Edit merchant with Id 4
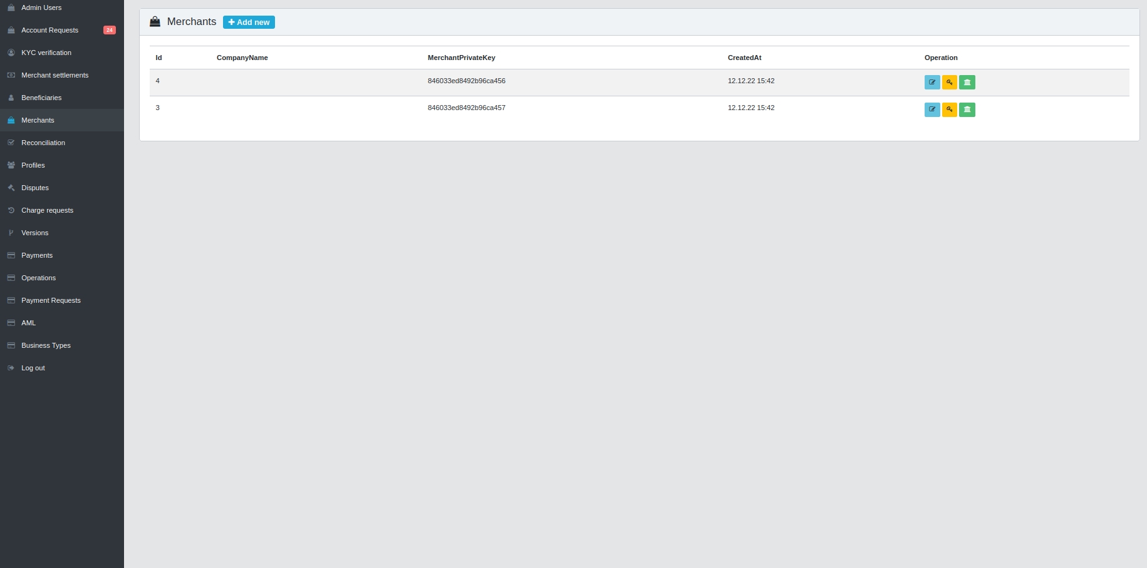Image resolution: width=1147 pixels, height=568 pixels. pos(932,82)
